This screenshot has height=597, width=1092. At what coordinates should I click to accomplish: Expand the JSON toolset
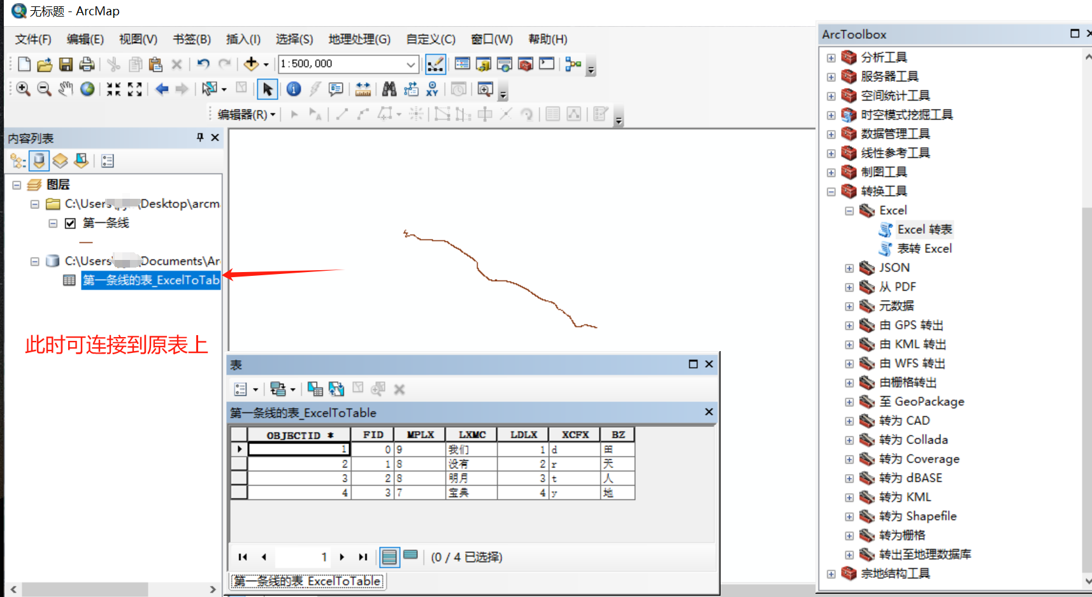[x=849, y=268]
